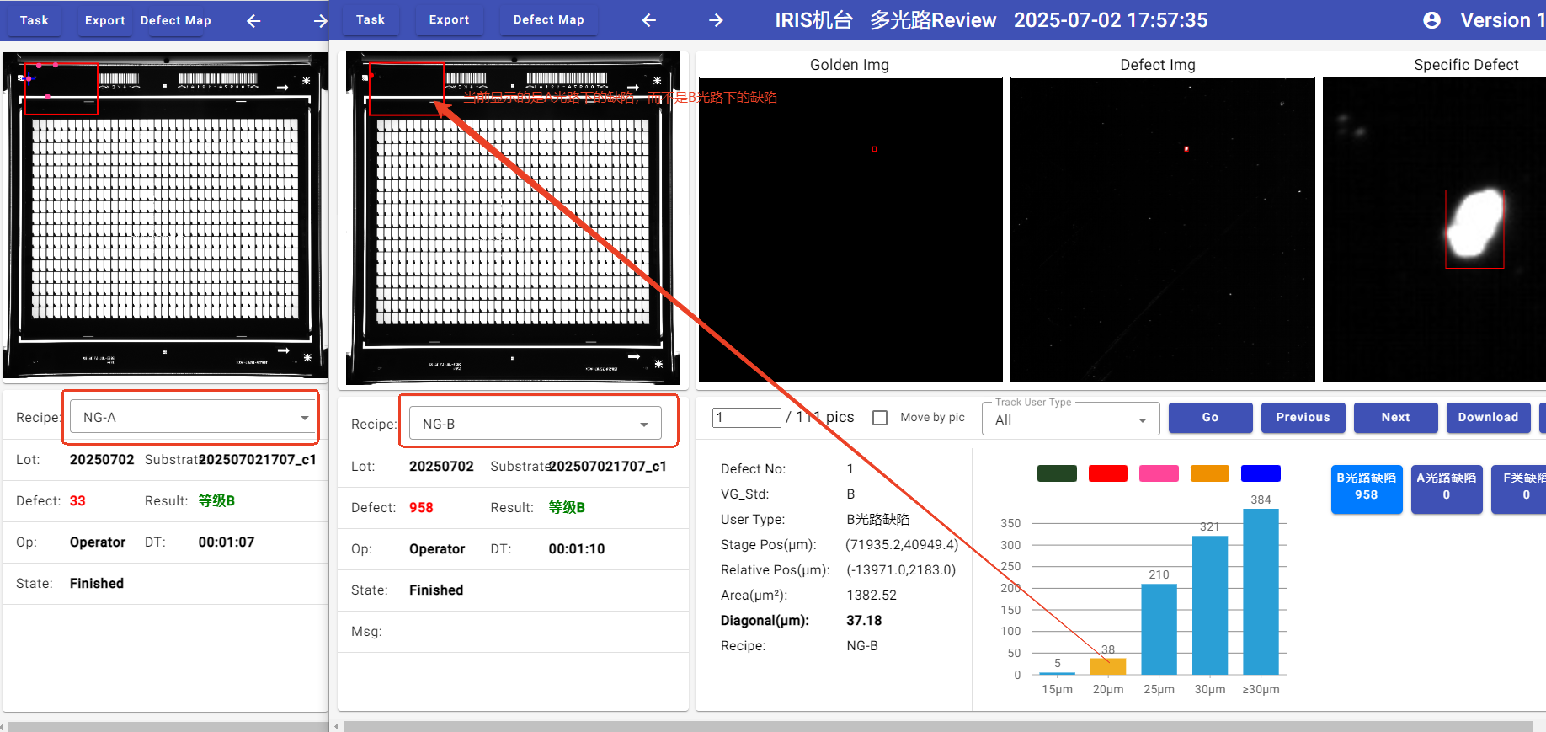This screenshot has height=732, width=1546.
Task: Click back arrow in left panel toolbar
Action: [253, 20]
